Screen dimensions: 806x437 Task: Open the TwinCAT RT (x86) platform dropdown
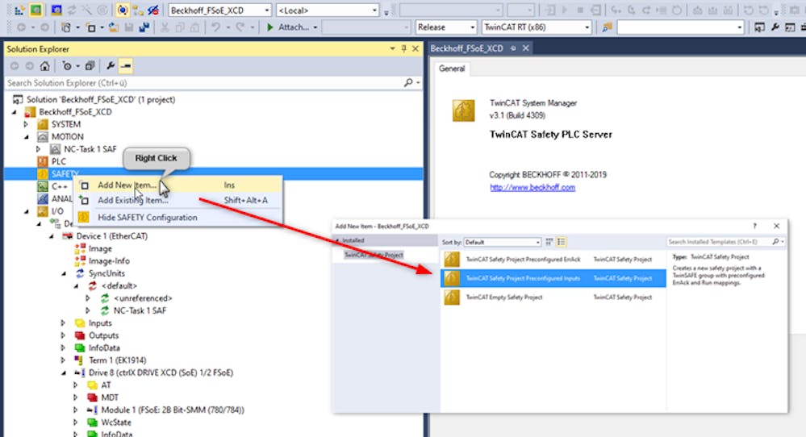point(587,27)
